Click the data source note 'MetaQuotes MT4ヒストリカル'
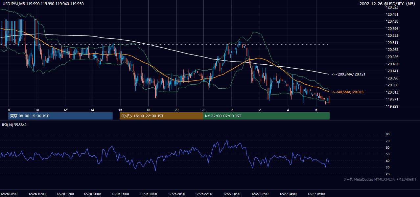The height and width of the screenshot is (197, 420). 375,180
